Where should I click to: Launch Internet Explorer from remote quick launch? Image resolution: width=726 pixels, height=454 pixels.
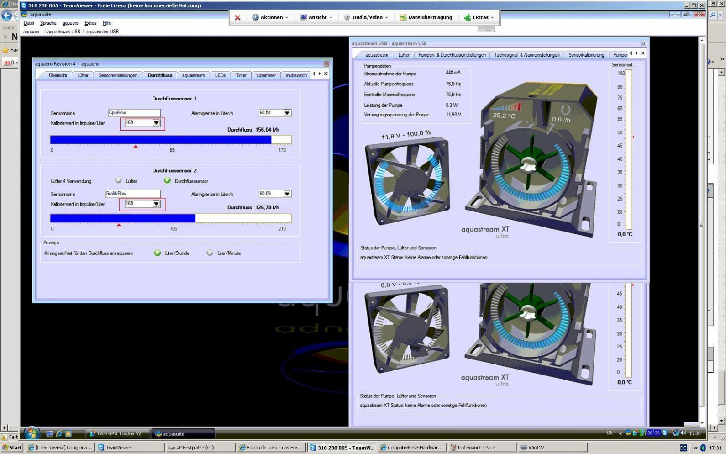pos(59,433)
